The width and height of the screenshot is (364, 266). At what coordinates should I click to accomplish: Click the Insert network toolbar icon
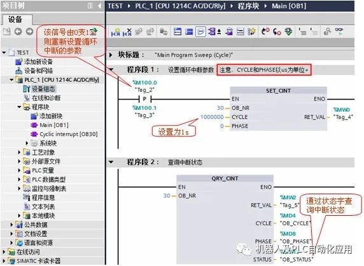(115, 32)
